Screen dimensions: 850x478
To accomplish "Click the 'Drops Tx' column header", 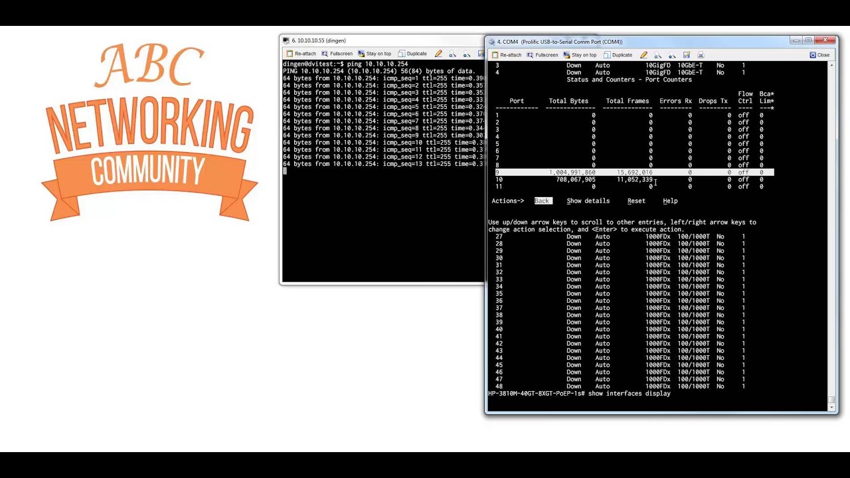I will 713,102.
